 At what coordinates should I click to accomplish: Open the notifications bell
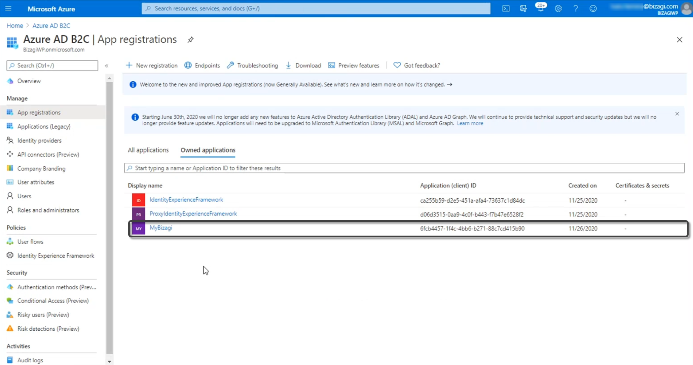point(541,8)
